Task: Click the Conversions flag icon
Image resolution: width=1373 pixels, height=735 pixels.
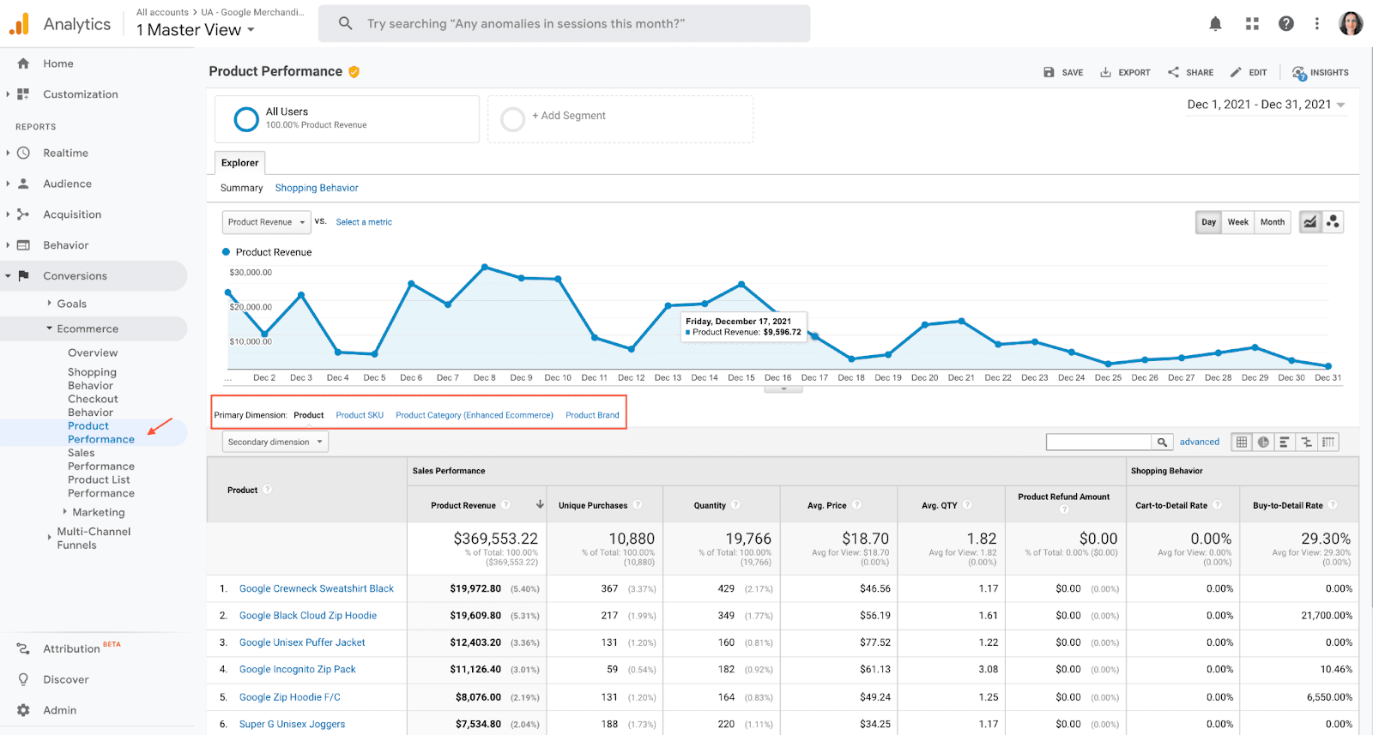Action: pos(23,276)
